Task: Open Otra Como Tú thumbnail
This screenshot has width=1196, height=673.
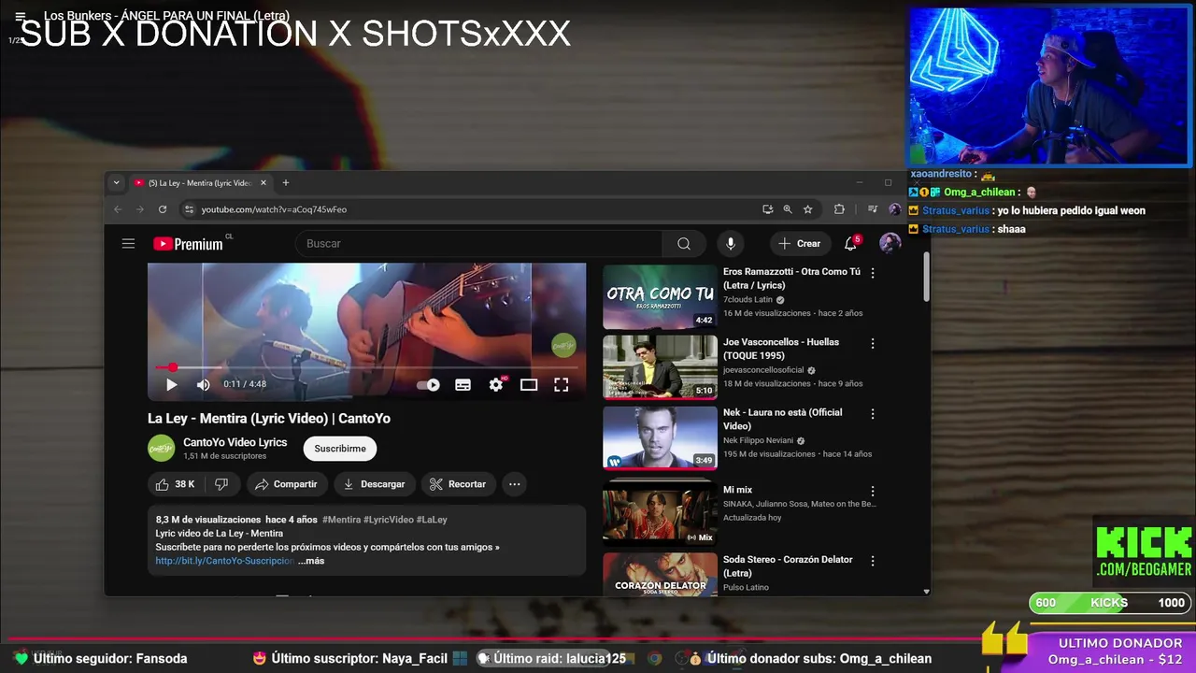Action: click(x=660, y=297)
